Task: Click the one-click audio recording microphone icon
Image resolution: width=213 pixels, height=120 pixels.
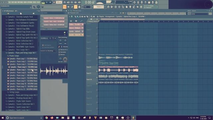Action: coord(142,2)
